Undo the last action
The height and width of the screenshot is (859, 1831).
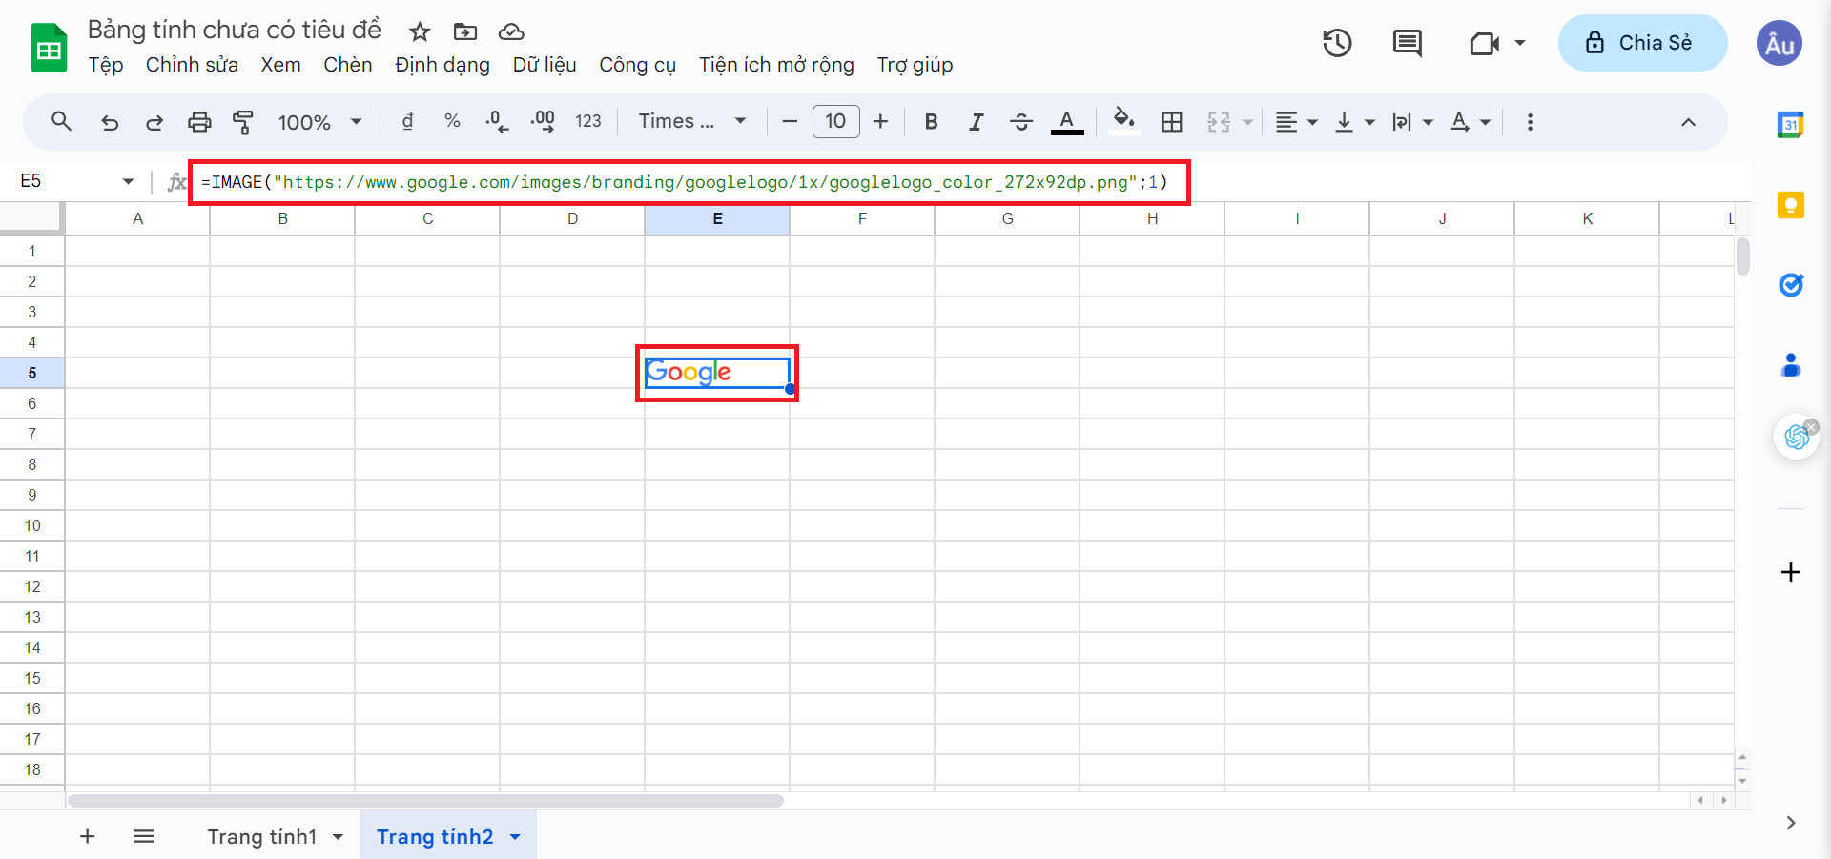coord(110,122)
